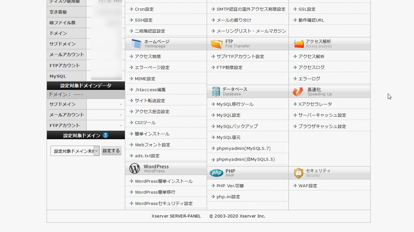414x232 pixels.
Task: Open the 設定対象ドメイン dropdown list
Action: tap(75, 151)
